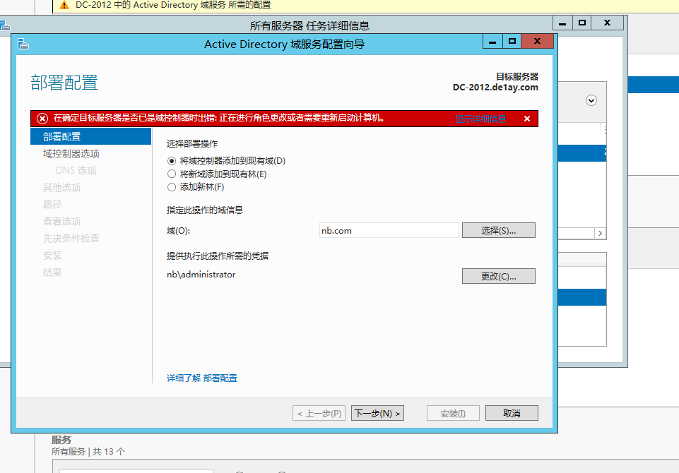
Task: Click the nb\administrator credential text
Action: tap(201, 275)
